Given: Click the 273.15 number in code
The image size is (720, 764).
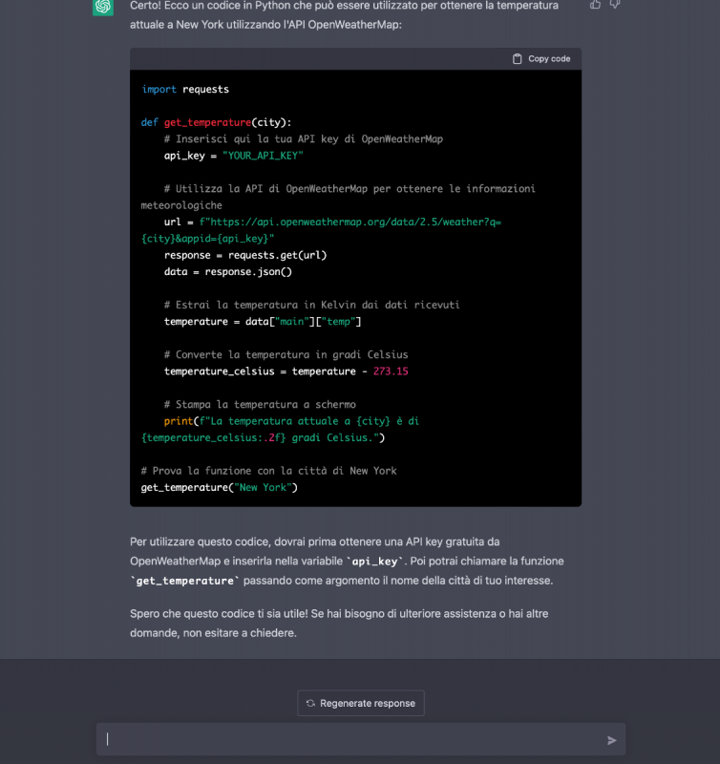Looking at the screenshot, I should 391,371.
